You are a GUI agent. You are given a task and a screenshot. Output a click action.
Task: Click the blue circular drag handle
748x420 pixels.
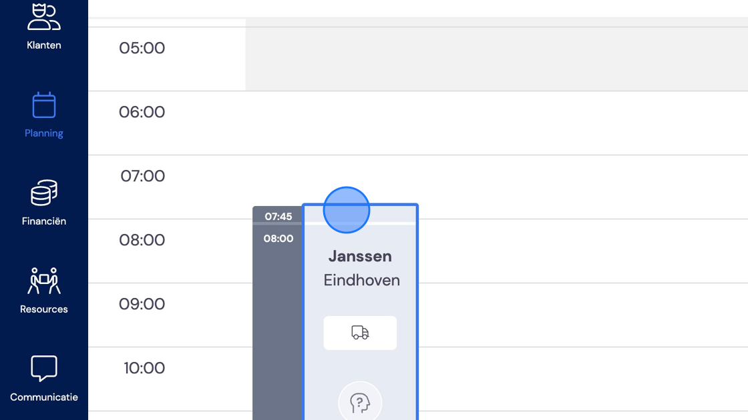tap(347, 210)
